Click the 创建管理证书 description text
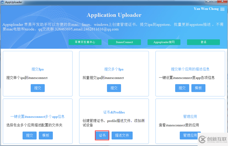The image size is (228, 146). coord(114,123)
